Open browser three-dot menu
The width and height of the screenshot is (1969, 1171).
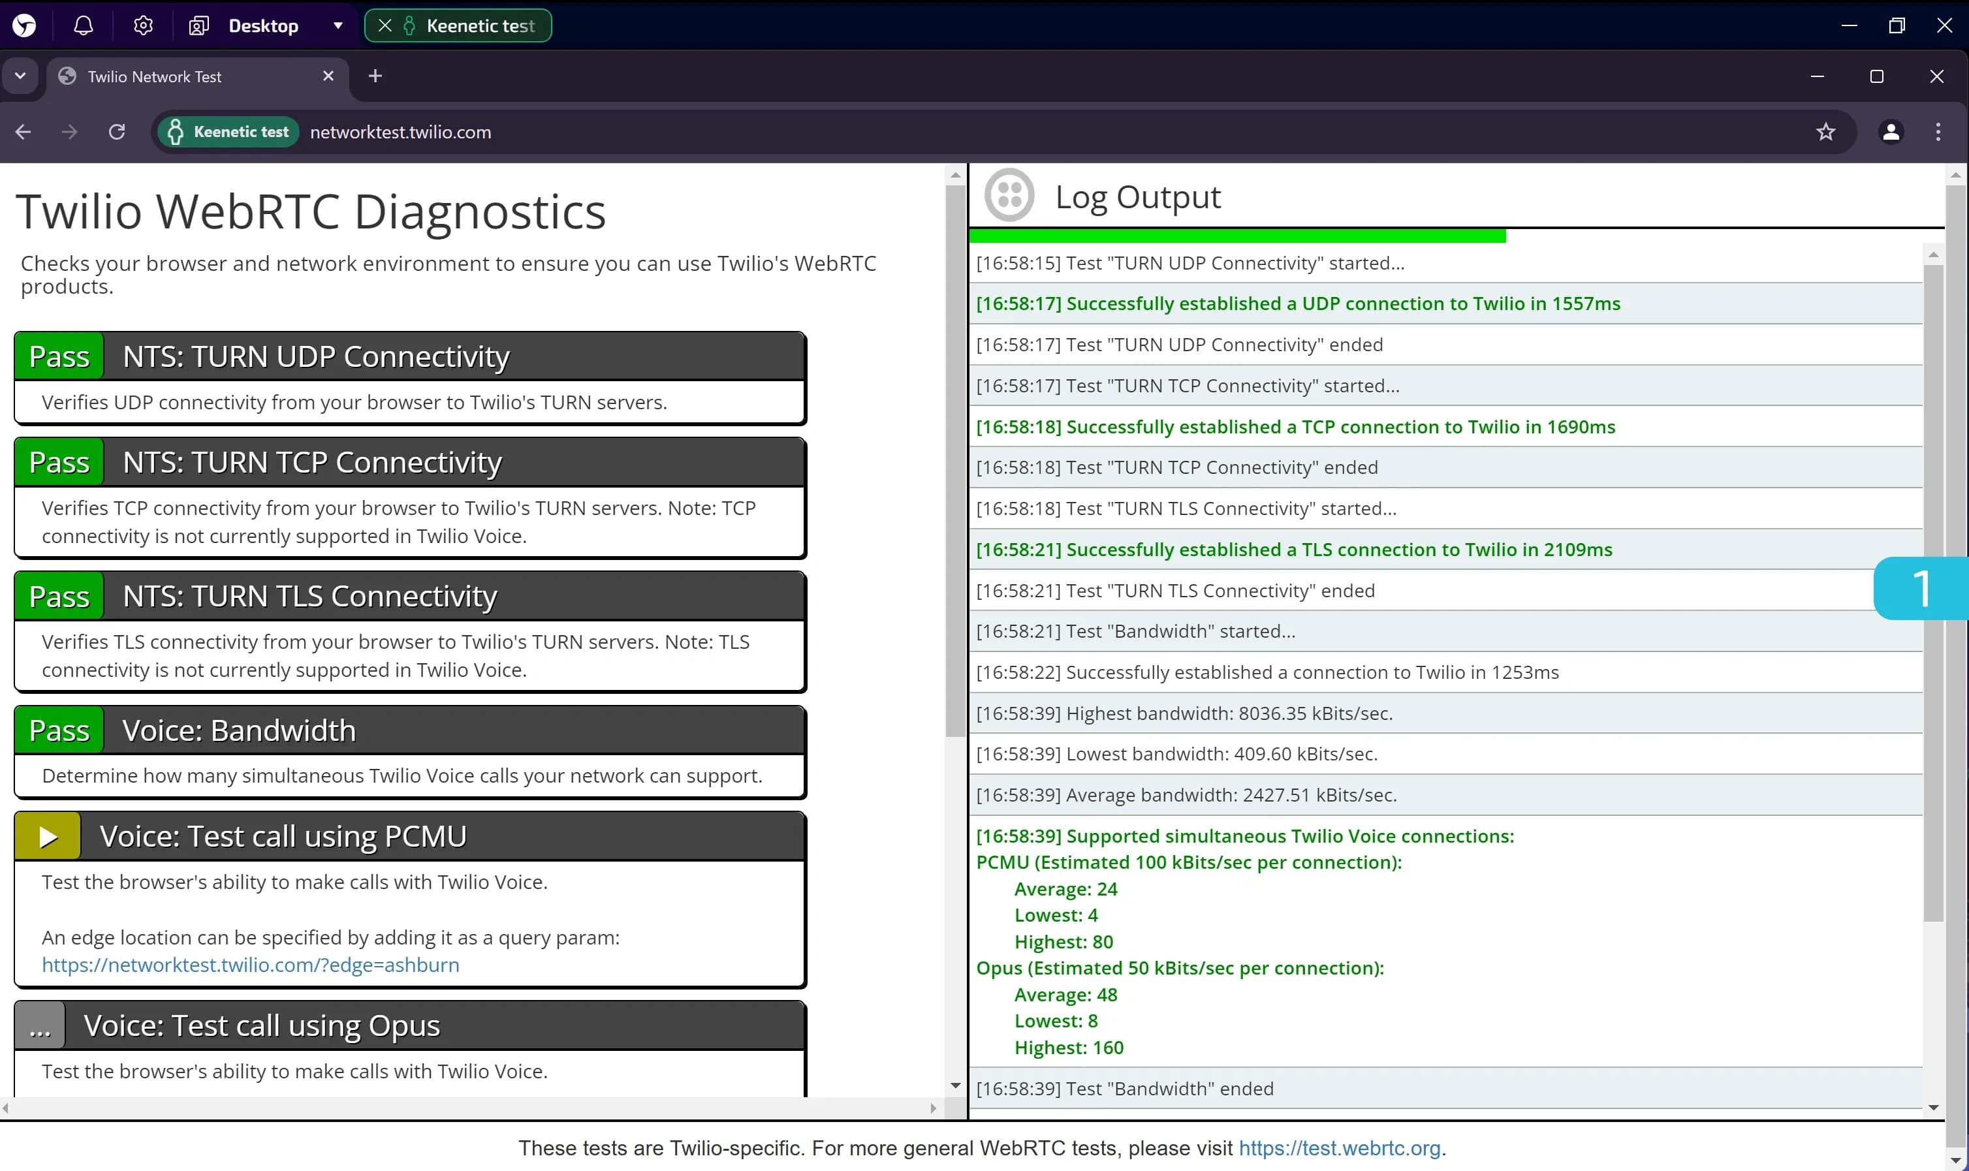(x=1938, y=132)
